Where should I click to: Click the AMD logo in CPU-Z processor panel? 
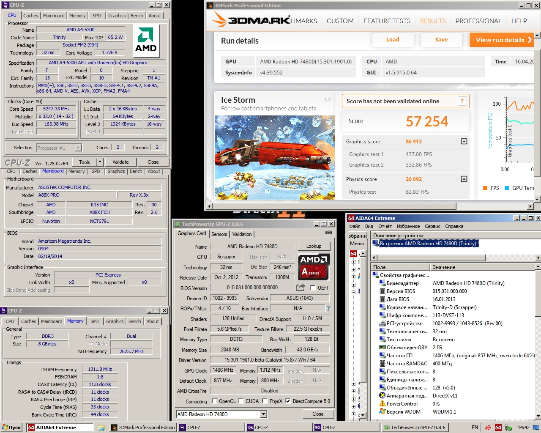pyautogui.click(x=146, y=41)
